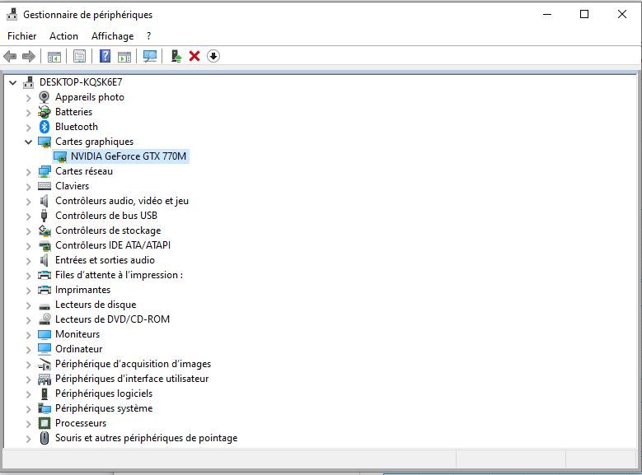Viewport: 642px width, 475px height.
Task: Select Entrées et sorties audio
Action: (105, 260)
